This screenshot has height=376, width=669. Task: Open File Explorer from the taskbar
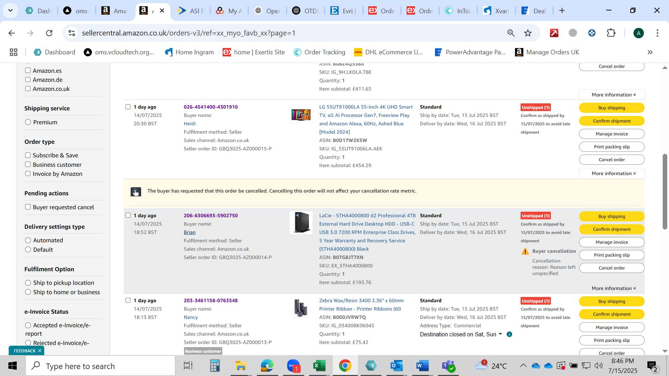click(241, 366)
